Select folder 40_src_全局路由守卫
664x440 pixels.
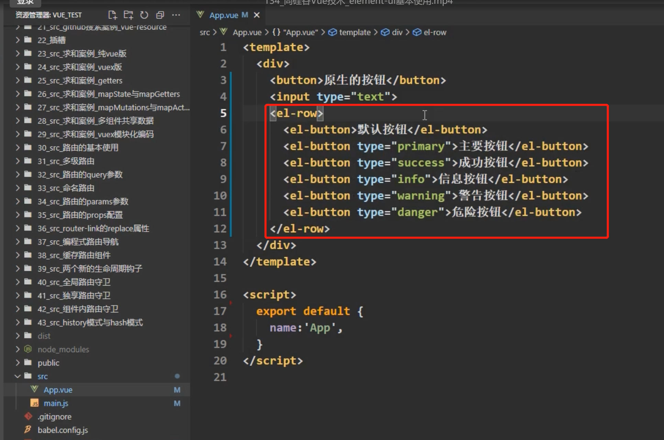[97, 282]
